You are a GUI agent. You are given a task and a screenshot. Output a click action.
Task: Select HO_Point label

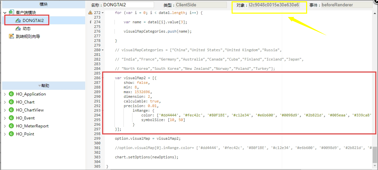click(25, 134)
